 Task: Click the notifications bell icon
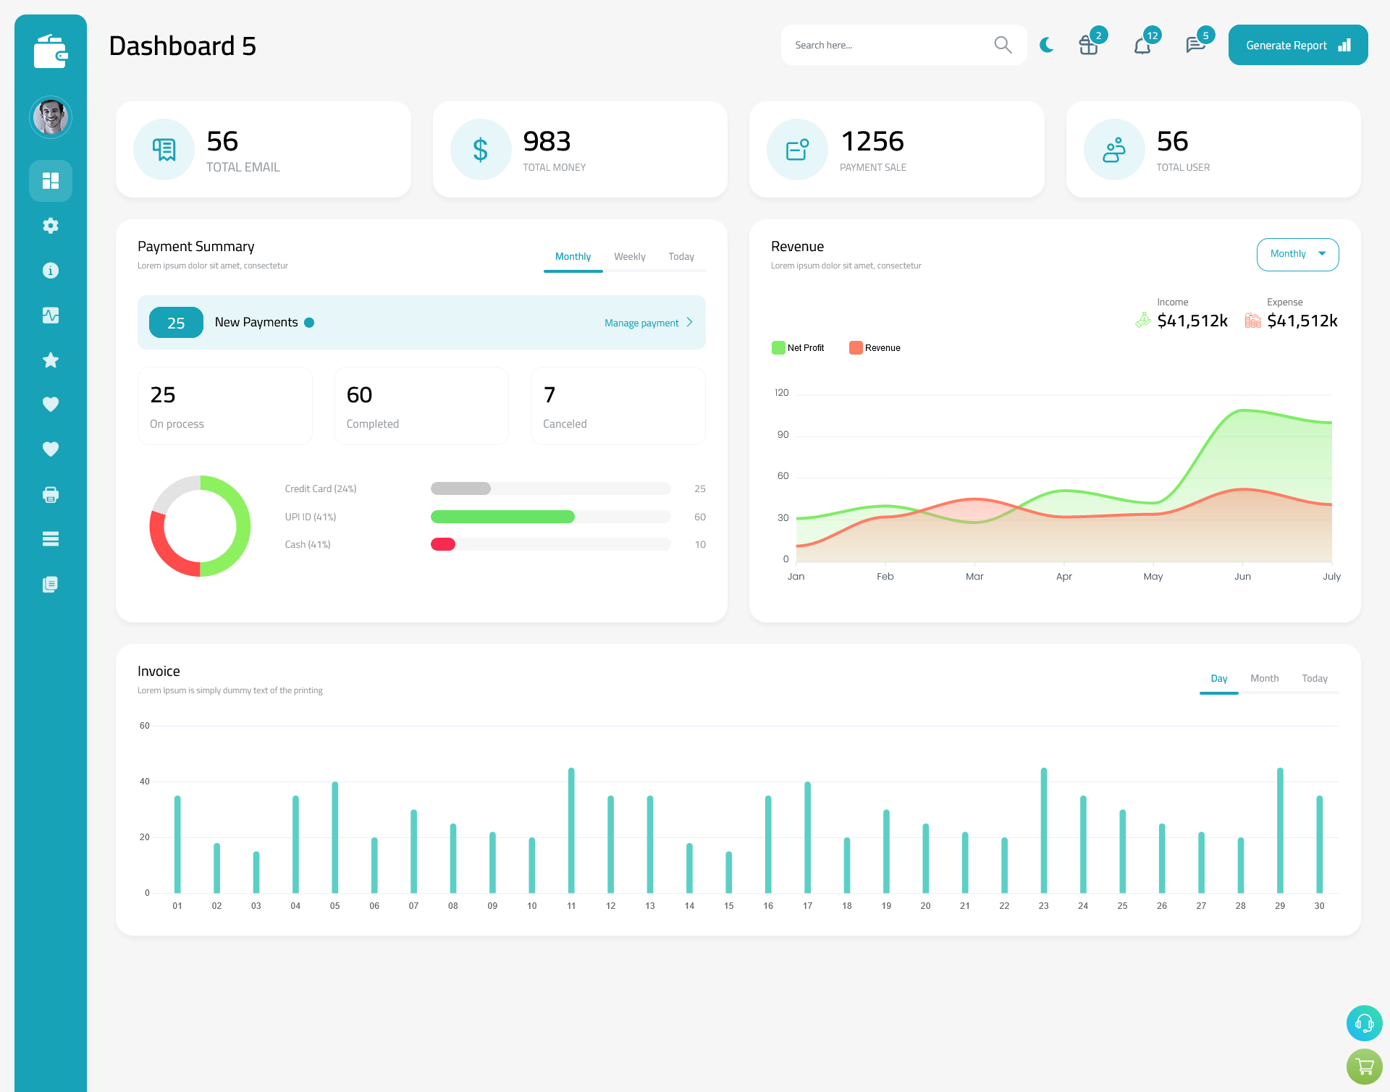(x=1144, y=45)
